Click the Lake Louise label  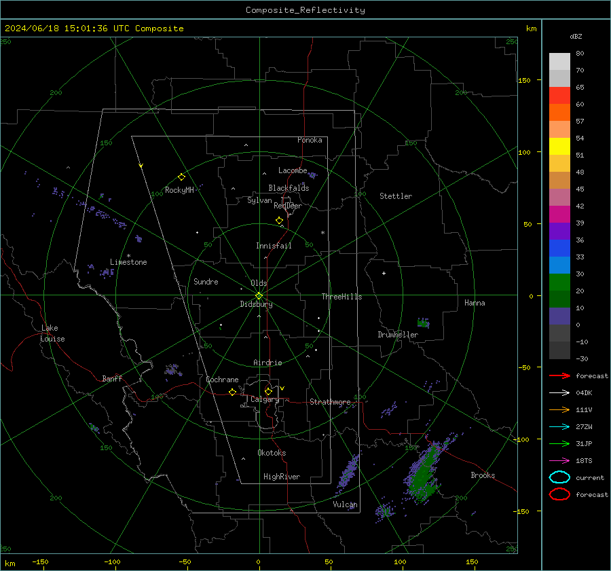[x=52, y=333]
